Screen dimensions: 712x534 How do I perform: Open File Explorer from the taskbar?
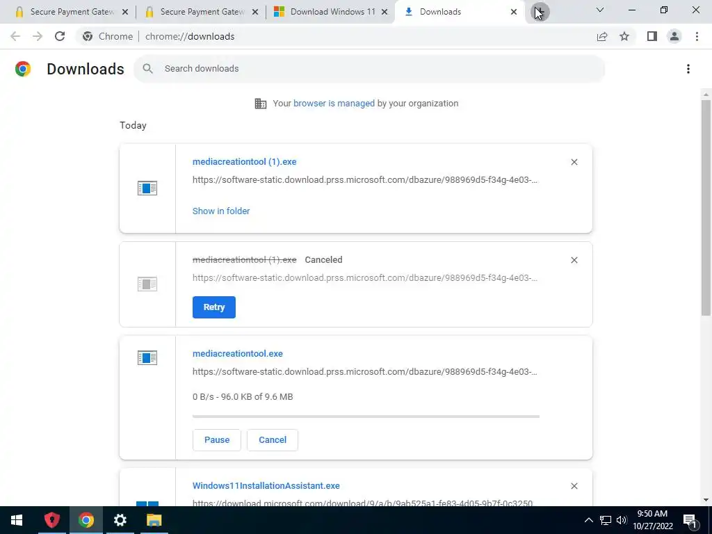(154, 520)
